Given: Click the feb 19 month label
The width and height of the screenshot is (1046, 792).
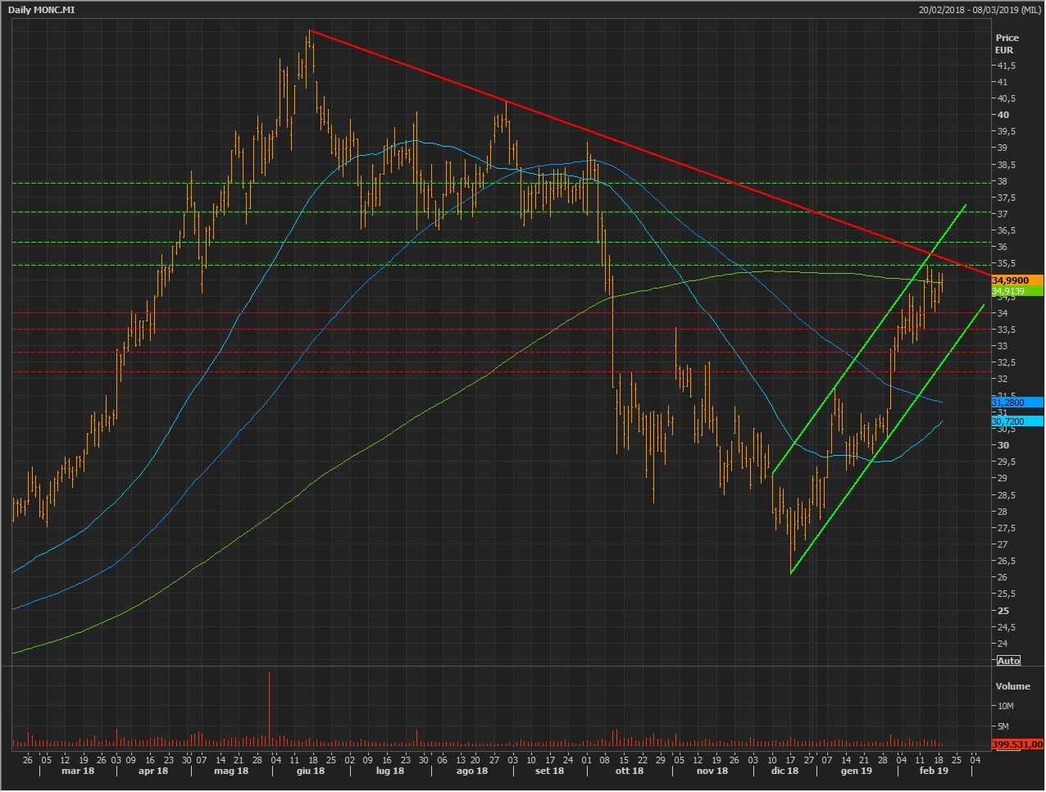Looking at the screenshot, I should (x=934, y=771).
